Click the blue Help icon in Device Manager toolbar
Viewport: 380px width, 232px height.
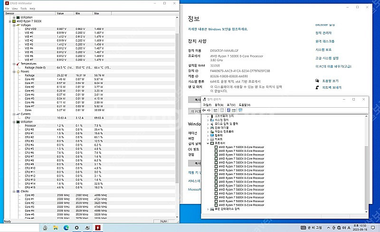pos(228,110)
